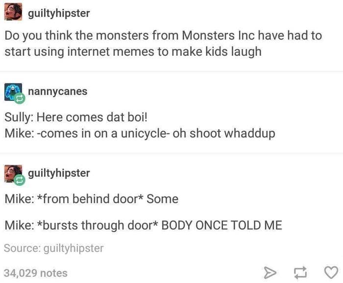Viewport: 343px width, 283px height.
Task: Click the green reblog badge on guiltyhipster's lower avatar
Action: click(x=20, y=180)
